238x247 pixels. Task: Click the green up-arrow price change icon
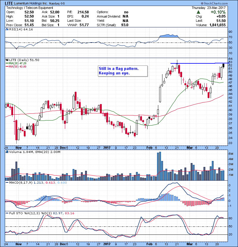[198, 12]
